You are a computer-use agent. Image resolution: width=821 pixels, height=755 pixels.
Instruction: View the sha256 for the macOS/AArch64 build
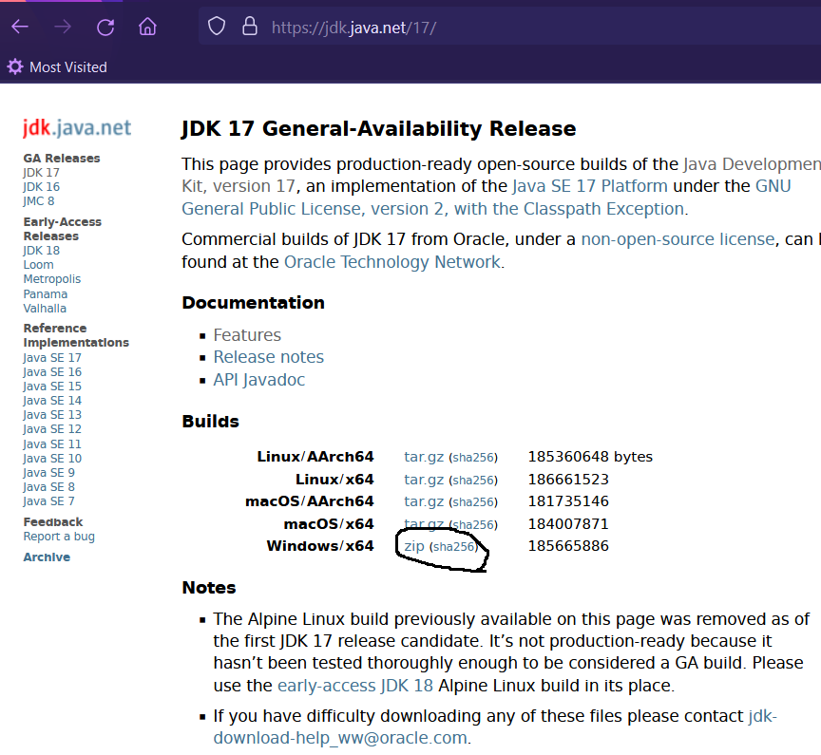coord(473,502)
